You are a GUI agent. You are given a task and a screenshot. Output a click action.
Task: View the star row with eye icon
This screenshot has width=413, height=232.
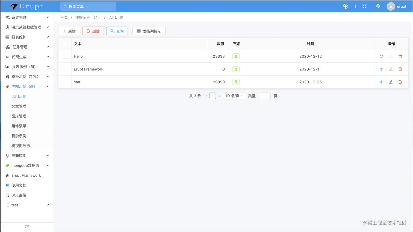coord(382,82)
